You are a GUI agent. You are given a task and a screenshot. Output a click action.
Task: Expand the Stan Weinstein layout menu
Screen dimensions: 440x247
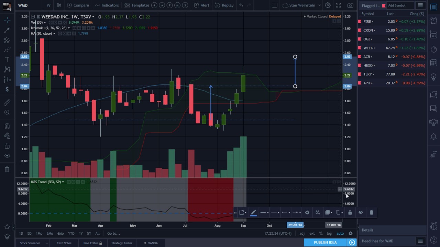point(301,5)
